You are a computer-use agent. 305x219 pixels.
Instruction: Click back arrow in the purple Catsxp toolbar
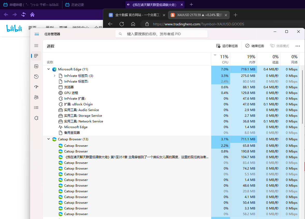tap(6, 14)
